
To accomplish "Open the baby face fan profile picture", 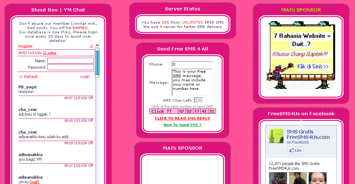I will (318, 178).
